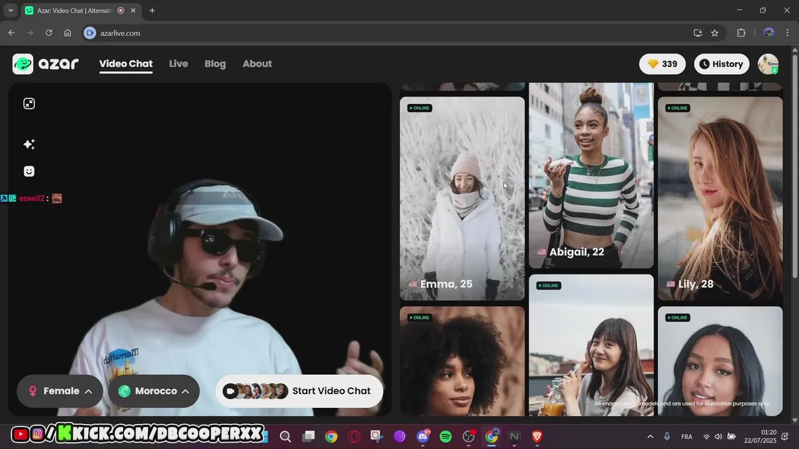Expand the Morocco region dropdown

[x=154, y=391]
